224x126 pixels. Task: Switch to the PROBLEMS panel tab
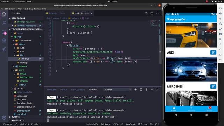click(x=52, y=90)
